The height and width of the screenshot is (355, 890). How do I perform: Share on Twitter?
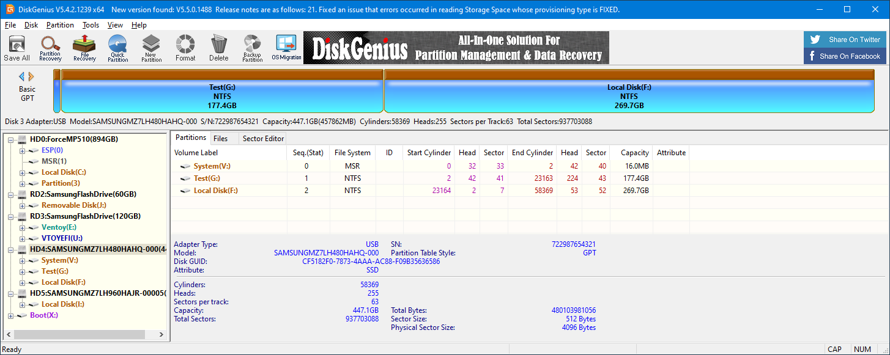(x=846, y=40)
